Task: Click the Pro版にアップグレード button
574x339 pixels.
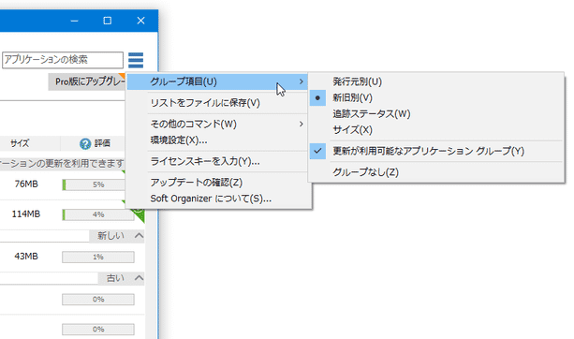Action: click(x=87, y=81)
